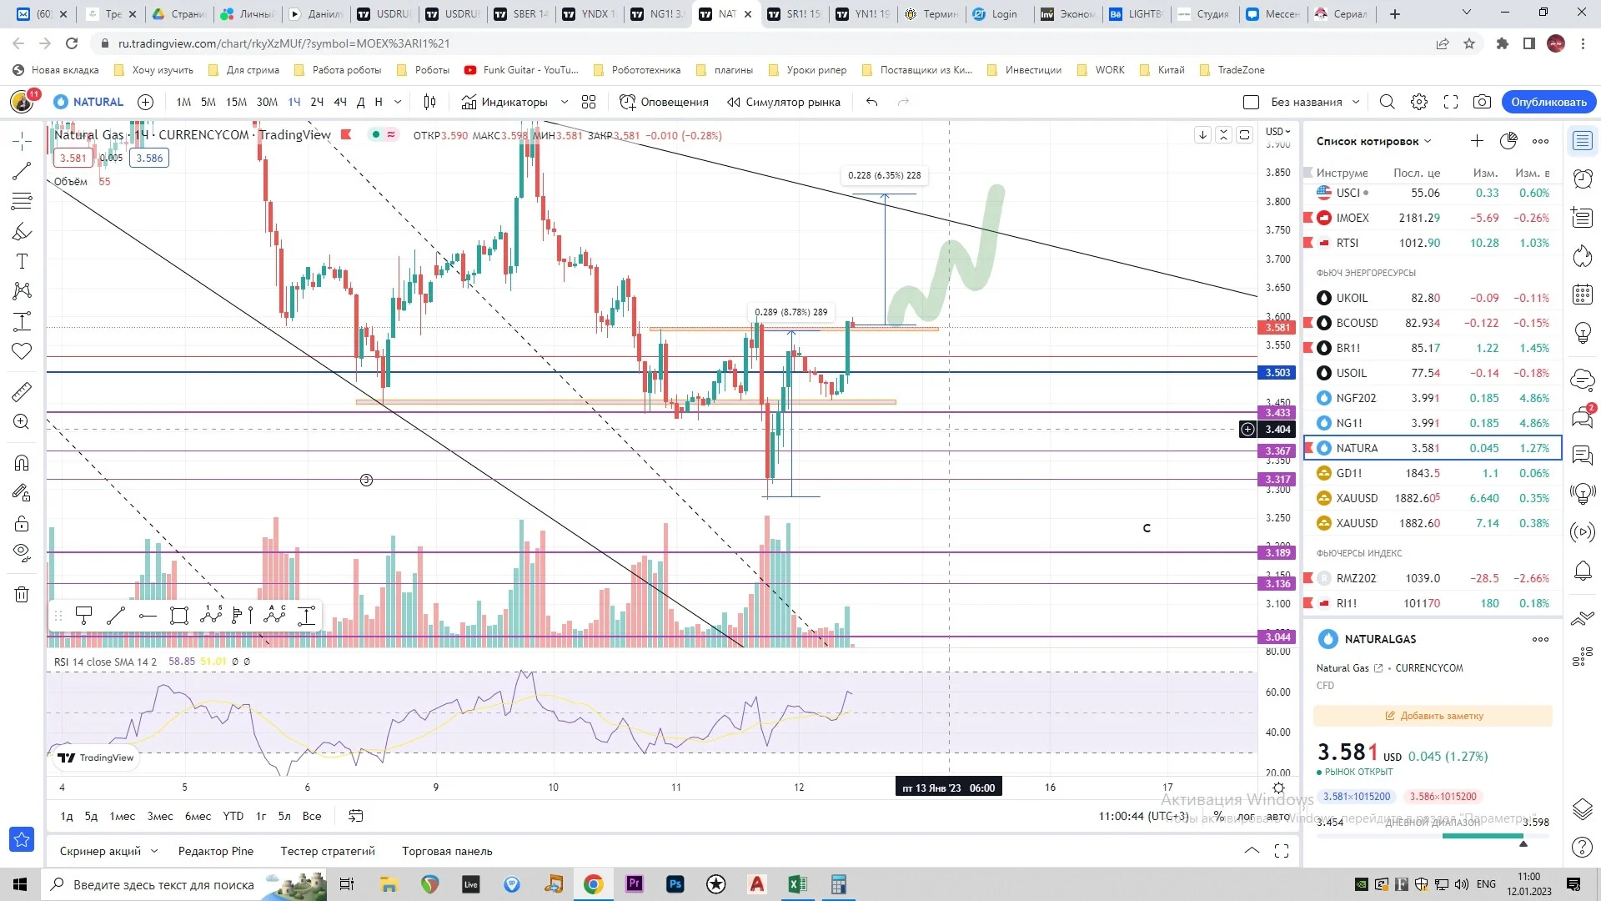The height and width of the screenshot is (901, 1601).
Task: Select the 4Ч timeframe
Action: 340,102
